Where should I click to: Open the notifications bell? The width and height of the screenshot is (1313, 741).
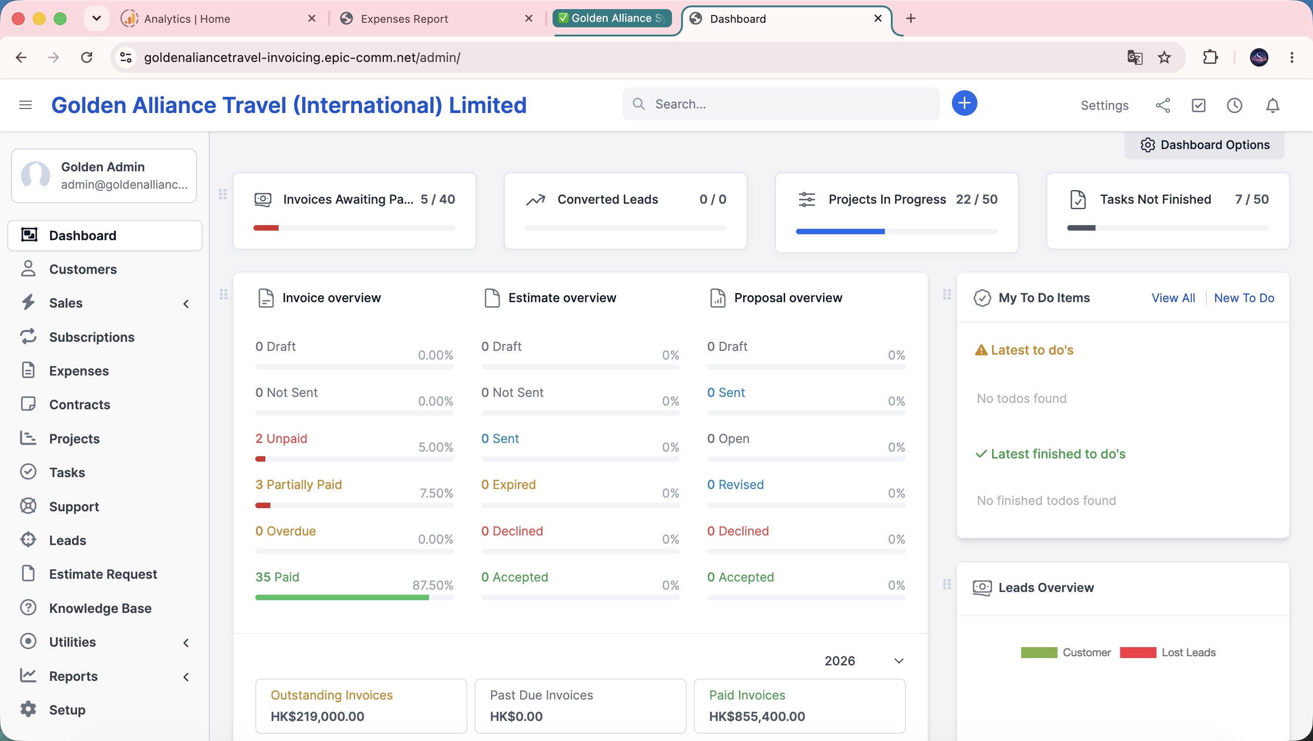tap(1273, 105)
